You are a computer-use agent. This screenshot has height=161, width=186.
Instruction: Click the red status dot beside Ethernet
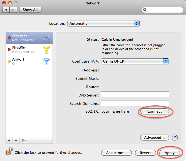pos(9,38)
